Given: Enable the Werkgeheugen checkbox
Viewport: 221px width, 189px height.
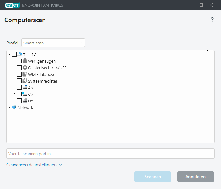Looking at the screenshot, I should coord(20,61).
